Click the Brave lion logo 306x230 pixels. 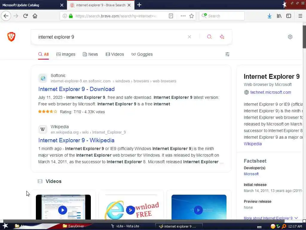click(11, 37)
